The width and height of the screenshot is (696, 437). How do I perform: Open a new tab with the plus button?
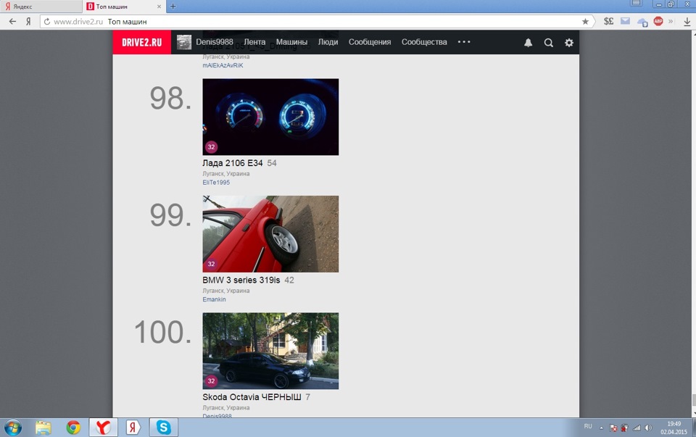point(173,7)
